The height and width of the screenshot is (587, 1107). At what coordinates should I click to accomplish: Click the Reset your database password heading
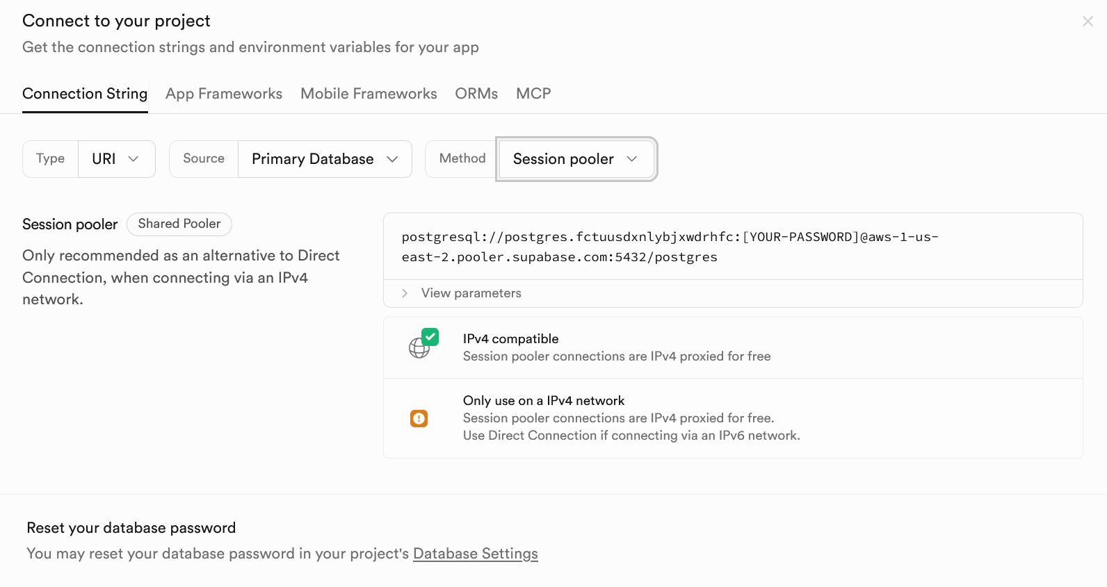131,528
